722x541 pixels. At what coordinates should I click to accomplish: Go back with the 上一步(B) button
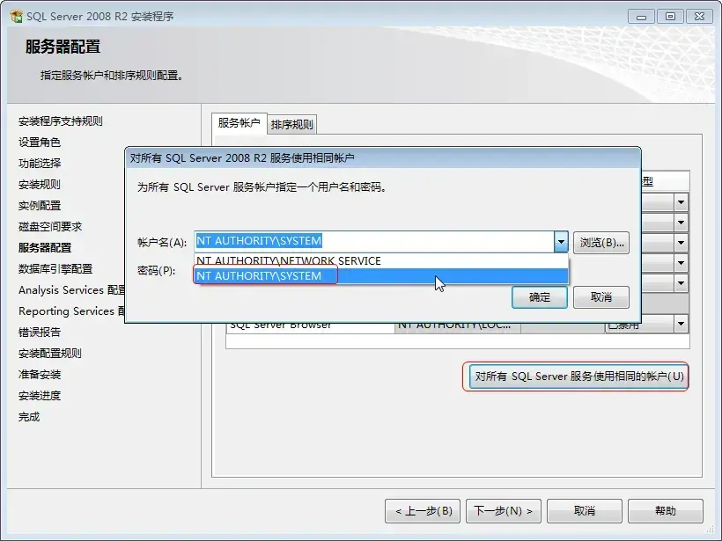tap(423, 510)
